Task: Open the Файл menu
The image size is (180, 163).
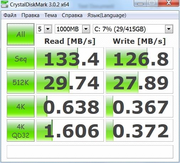Action: [x=10, y=15]
